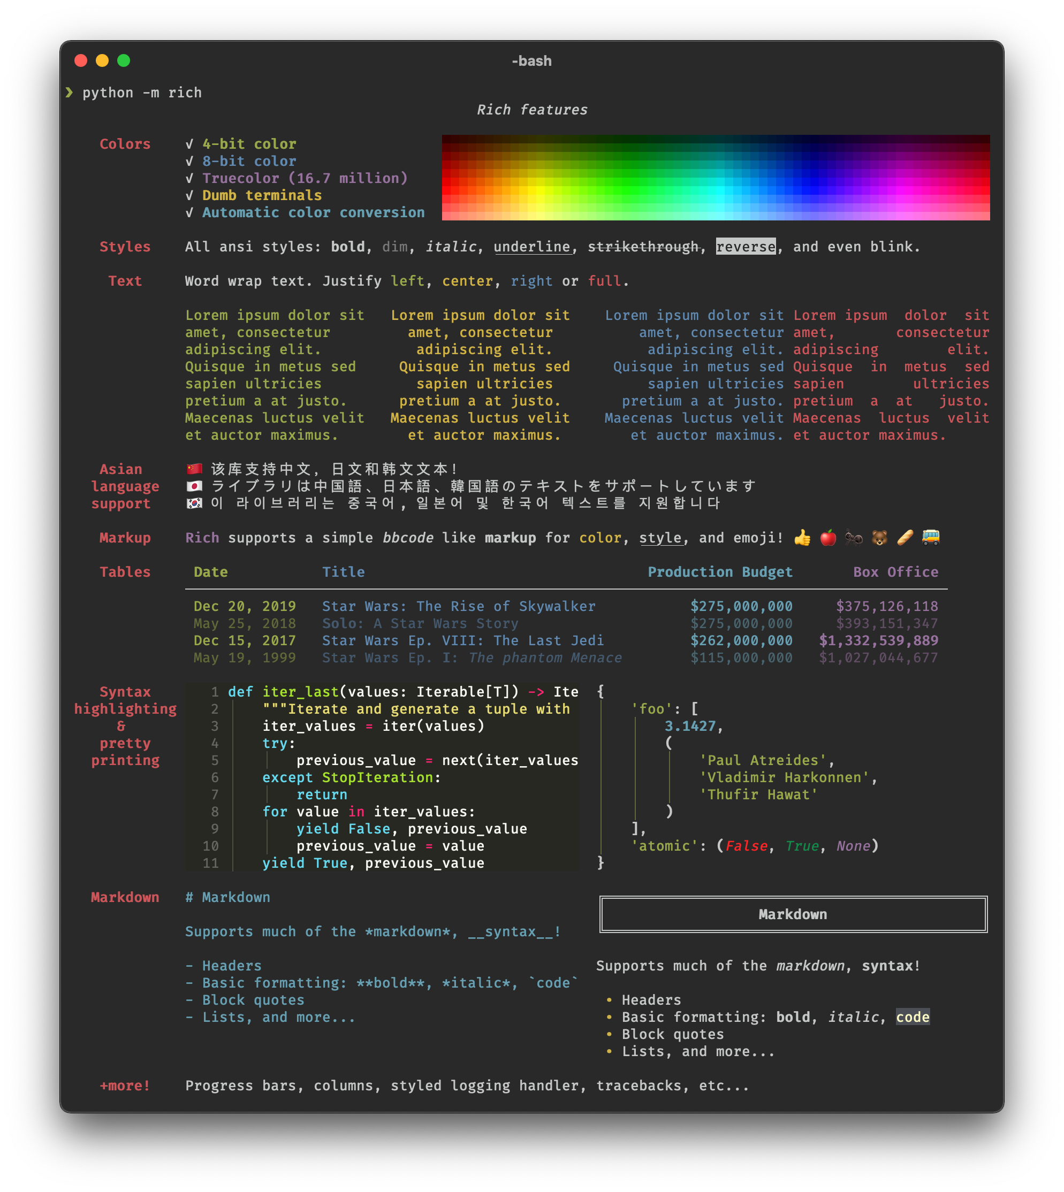Click the checkmark next to 4-bit color
The image size is (1064, 1192).
pyautogui.click(x=189, y=144)
